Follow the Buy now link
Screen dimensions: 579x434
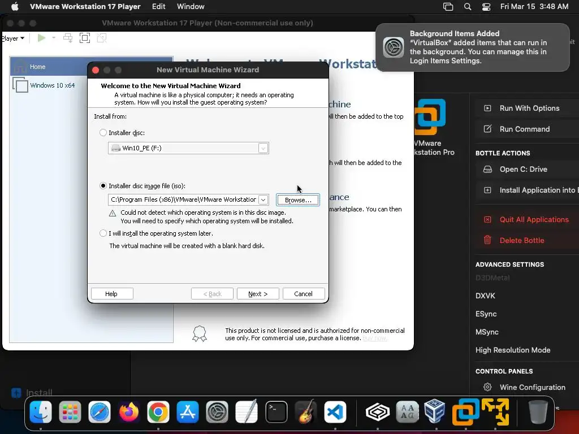[374, 338]
